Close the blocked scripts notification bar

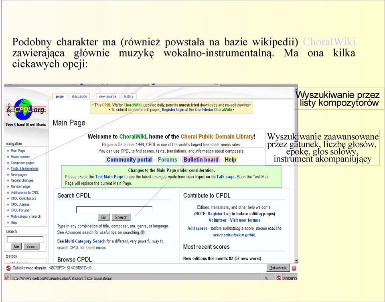pos(294,268)
